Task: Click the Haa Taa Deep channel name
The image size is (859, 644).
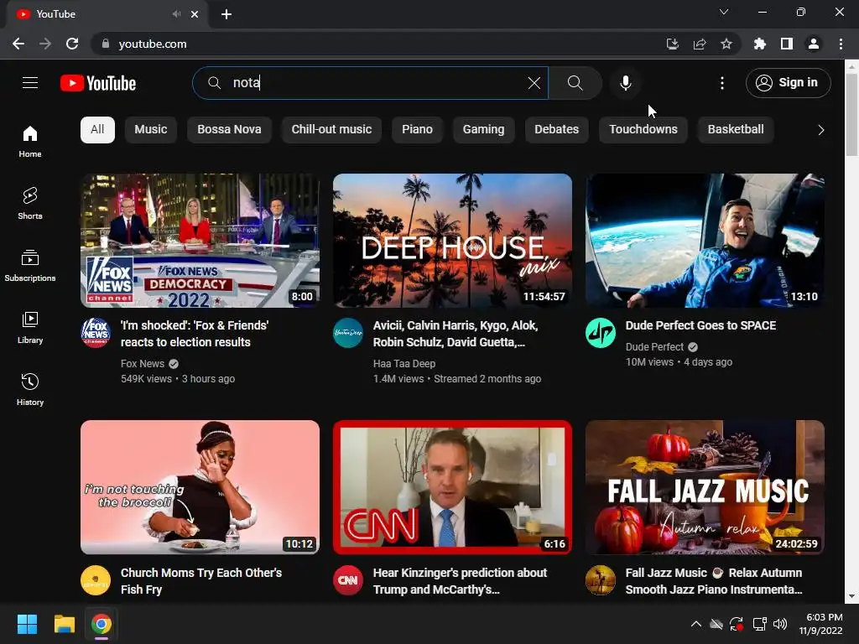Action: (x=404, y=364)
